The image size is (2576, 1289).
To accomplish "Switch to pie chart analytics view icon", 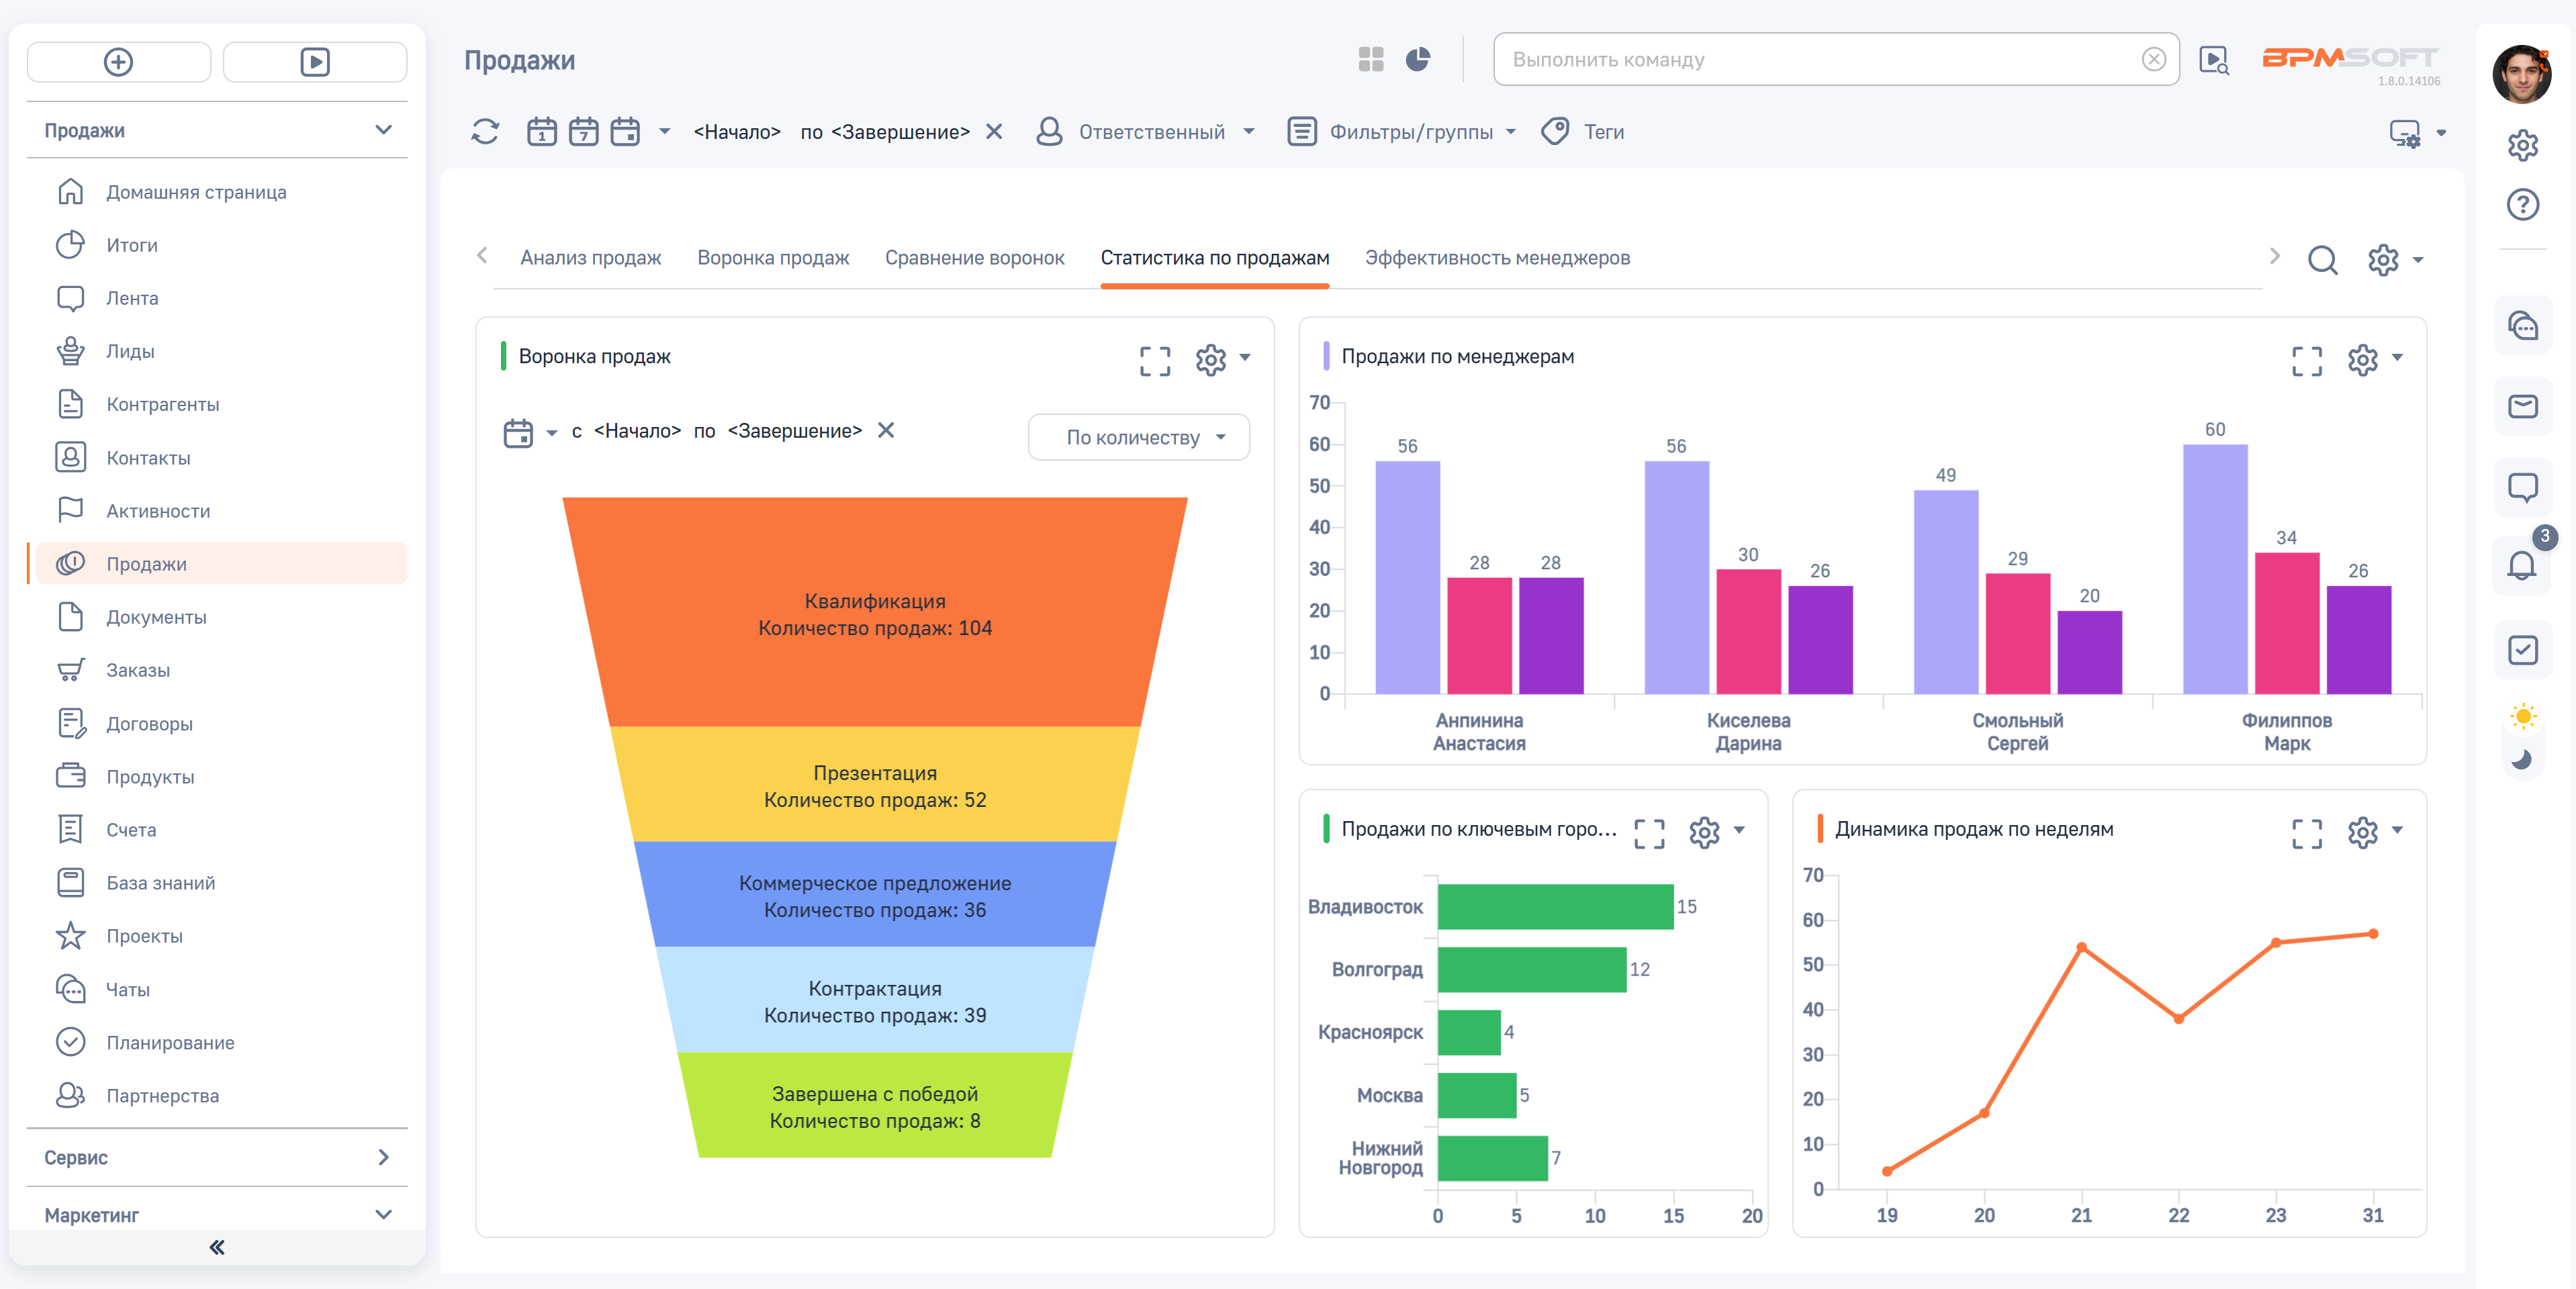I will 1418,60.
